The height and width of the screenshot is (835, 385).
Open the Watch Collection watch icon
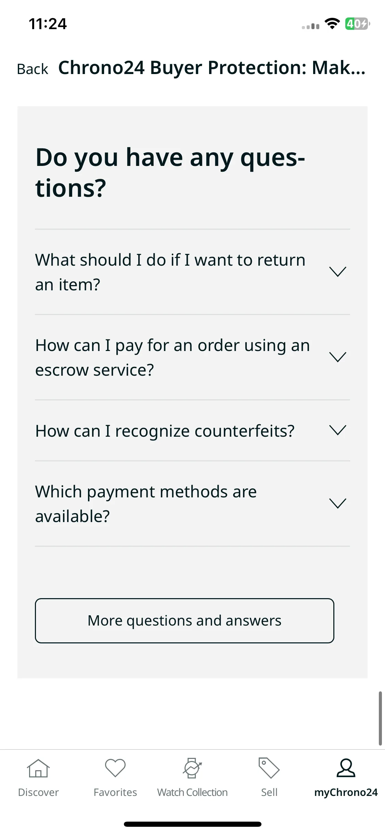click(x=192, y=768)
